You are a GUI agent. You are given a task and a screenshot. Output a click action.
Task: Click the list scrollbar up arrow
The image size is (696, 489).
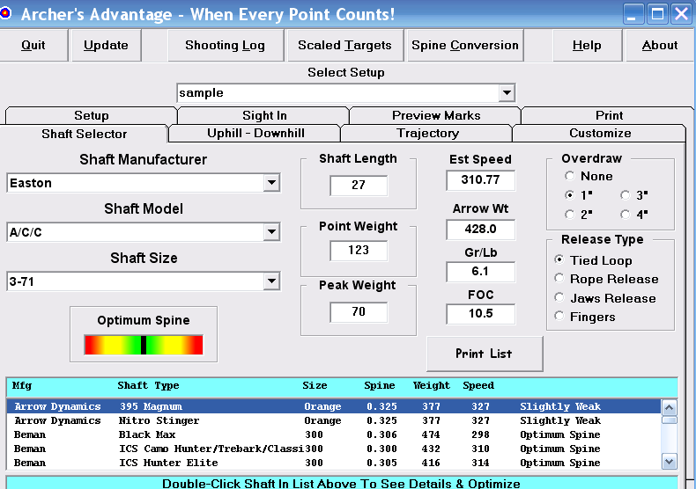[669, 407]
